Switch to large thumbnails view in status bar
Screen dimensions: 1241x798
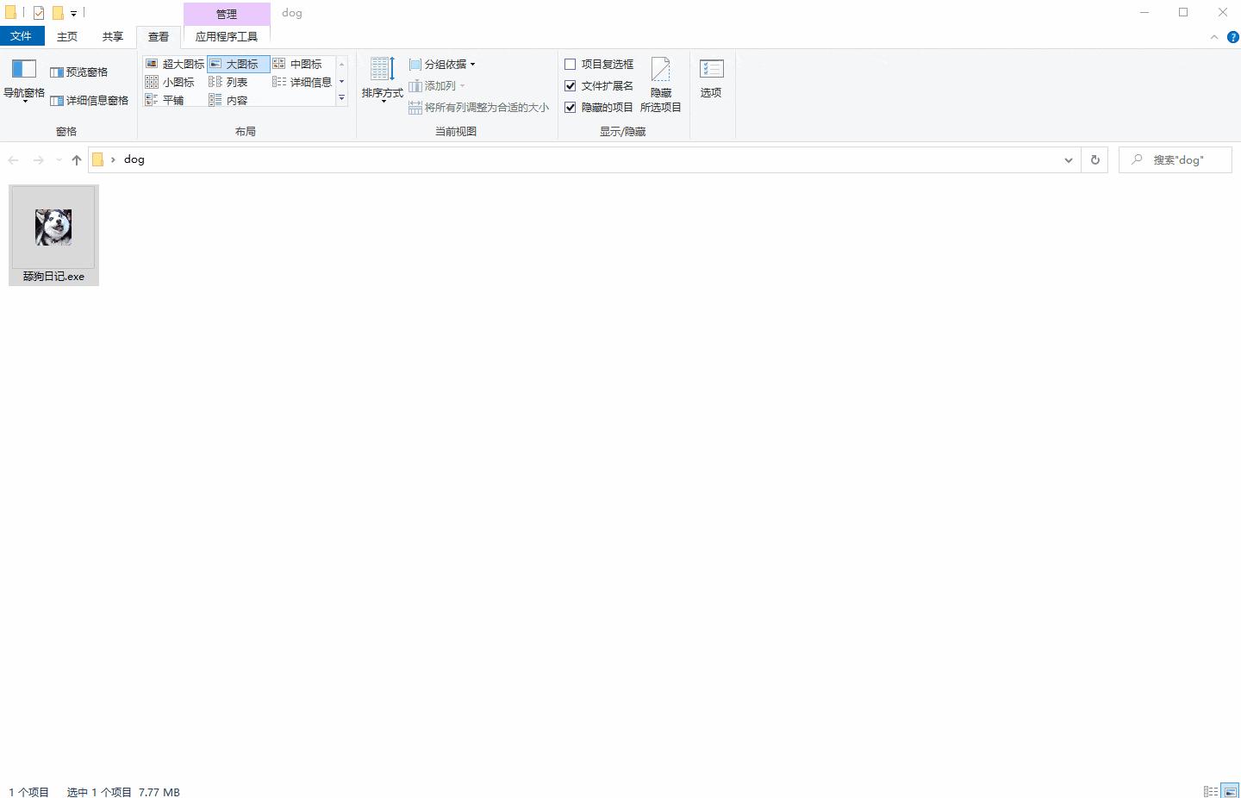coord(1231,791)
